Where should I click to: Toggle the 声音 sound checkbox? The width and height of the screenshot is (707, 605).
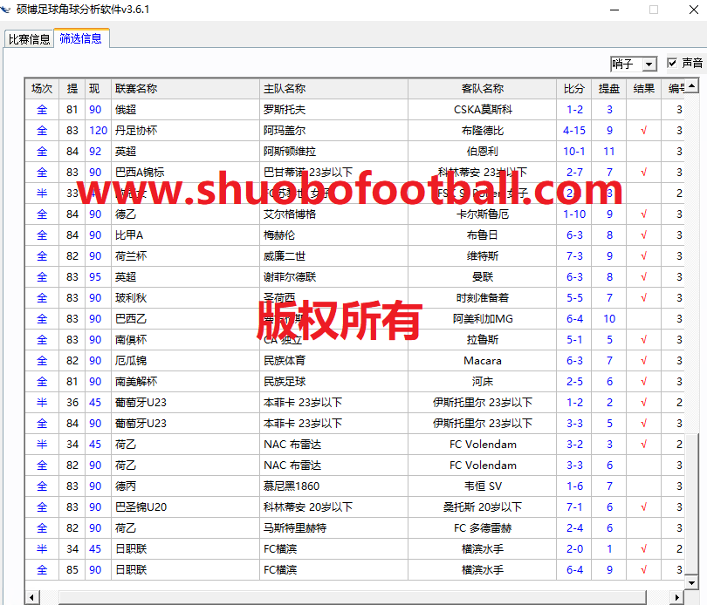[x=672, y=63]
